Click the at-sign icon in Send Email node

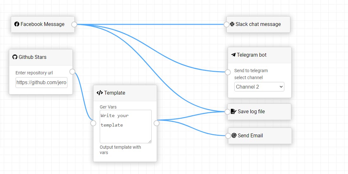coord(234,135)
